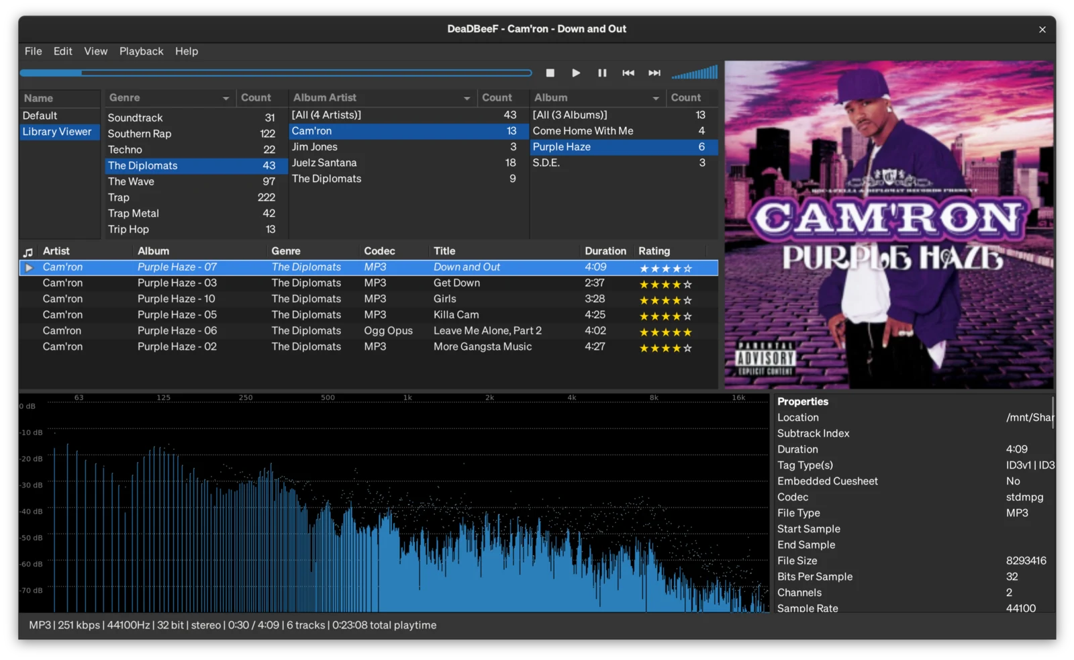Click the Stop playback button
Screen dimensions: 1074x660
(550, 73)
